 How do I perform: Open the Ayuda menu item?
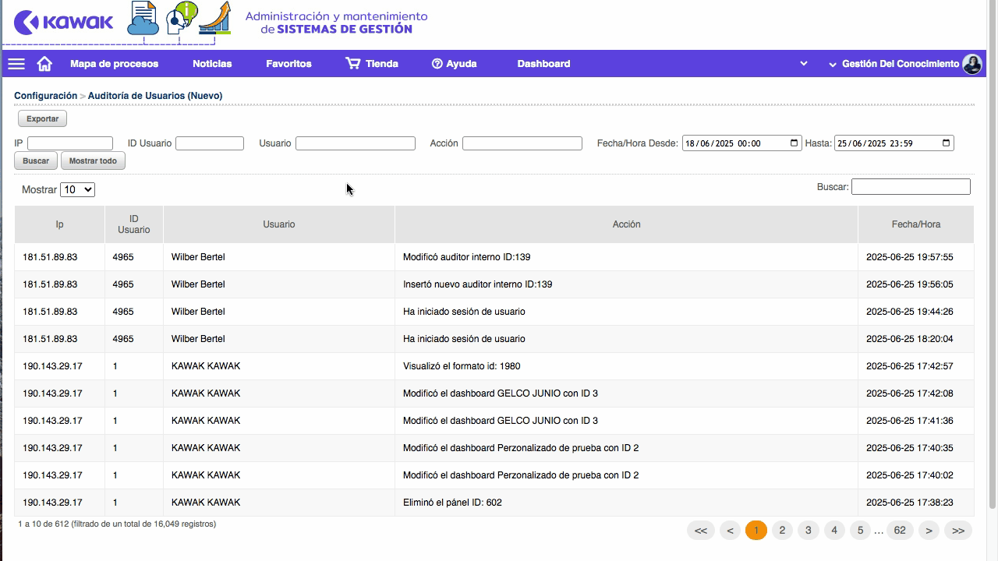click(x=462, y=64)
